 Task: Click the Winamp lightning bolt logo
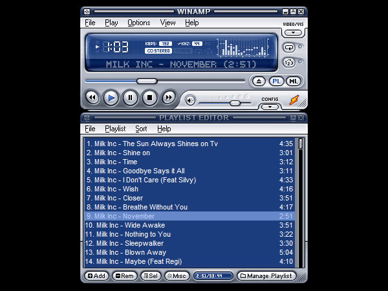coord(294,100)
